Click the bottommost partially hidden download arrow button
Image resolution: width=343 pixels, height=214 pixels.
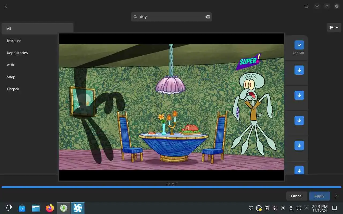299,170
